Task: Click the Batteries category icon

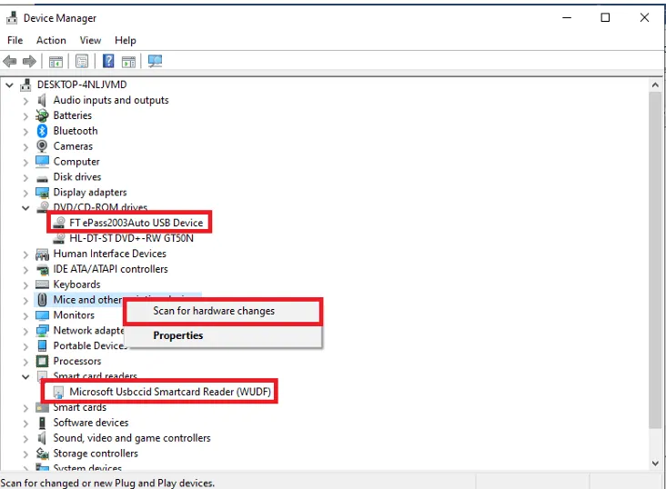Action: point(42,115)
